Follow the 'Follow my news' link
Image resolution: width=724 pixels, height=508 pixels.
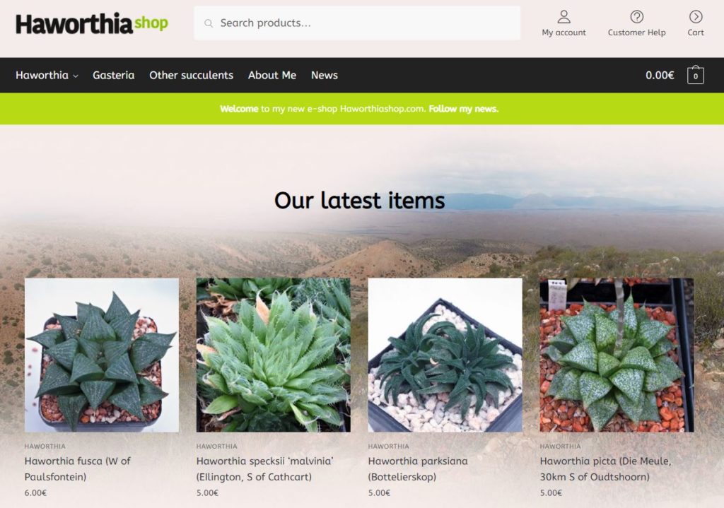tap(464, 109)
